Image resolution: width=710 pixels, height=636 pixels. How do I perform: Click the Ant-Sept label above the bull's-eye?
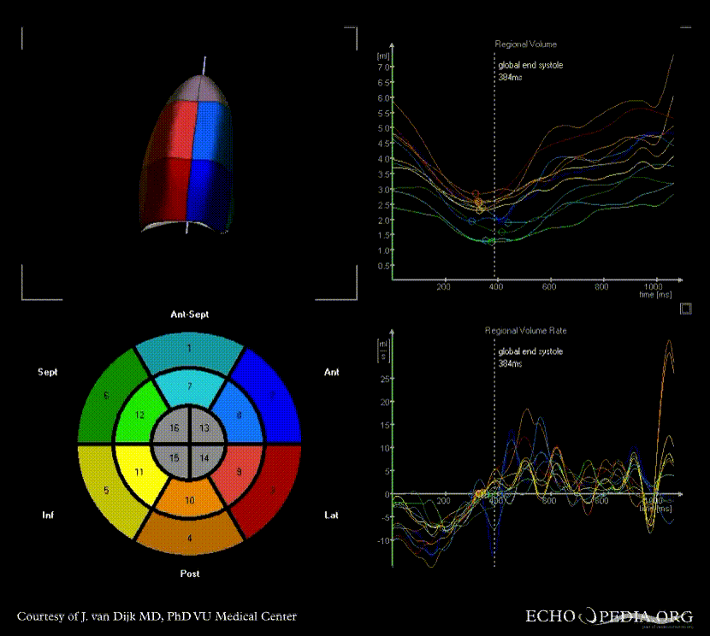189,315
